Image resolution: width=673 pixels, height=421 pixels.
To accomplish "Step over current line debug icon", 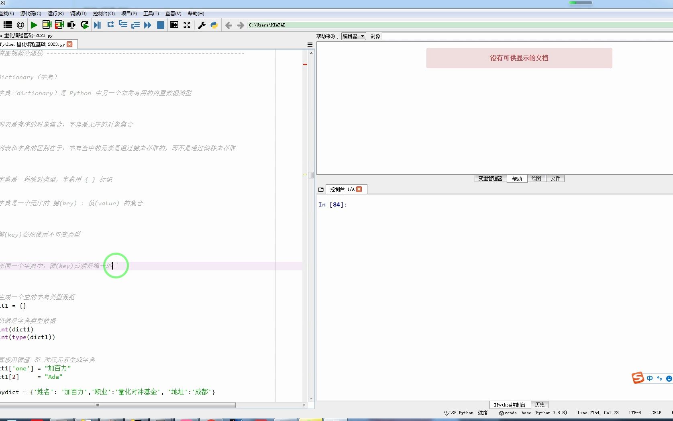I will tap(110, 25).
